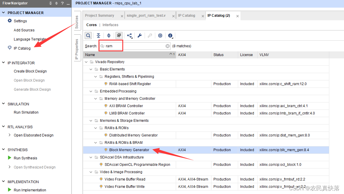Collapse the Vivado Repository tree node
Screen dimensions: 344x194
pyautogui.click(x=86, y=62)
